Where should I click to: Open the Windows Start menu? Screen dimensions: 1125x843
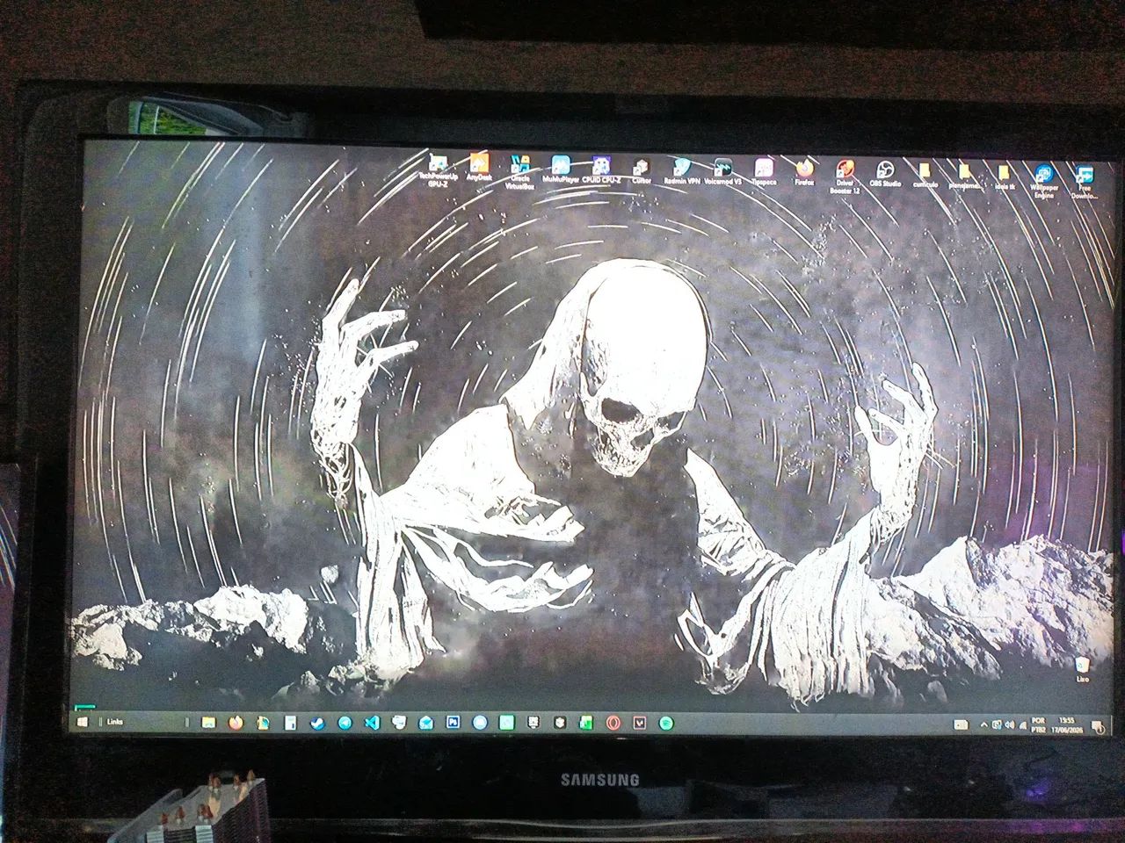point(83,721)
